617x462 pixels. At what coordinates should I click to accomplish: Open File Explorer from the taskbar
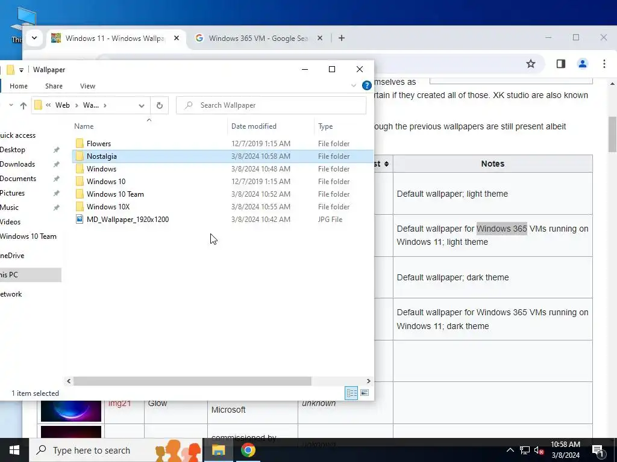pyautogui.click(x=218, y=450)
